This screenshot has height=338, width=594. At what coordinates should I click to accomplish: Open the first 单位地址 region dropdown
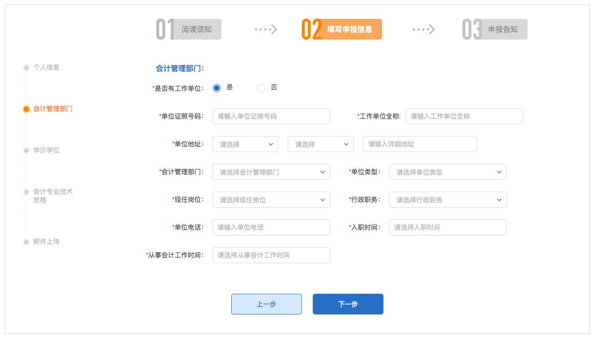(x=245, y=144)
